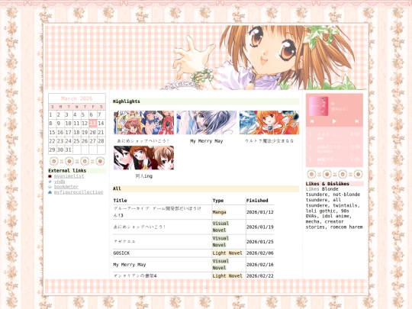Image resolution: width=412 pixels, height=309 pixels.
Task: Select day 25 in March calendar
Action: pos(76,141)
